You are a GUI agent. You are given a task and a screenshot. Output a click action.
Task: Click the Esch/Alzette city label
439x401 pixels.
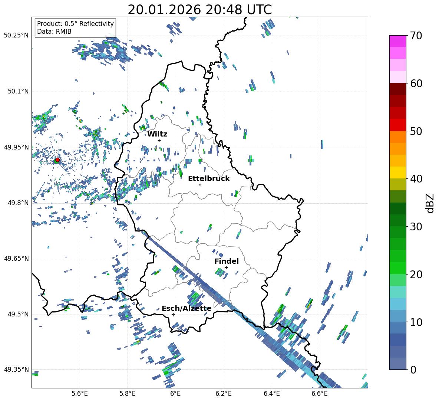(x=187, y=309)
